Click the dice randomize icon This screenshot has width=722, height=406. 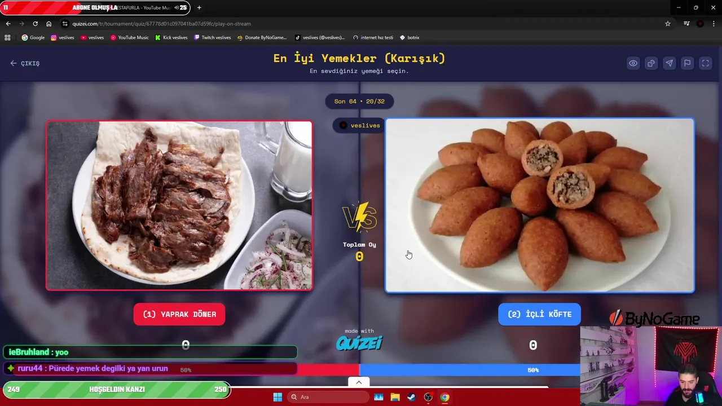pyautogui.click(x=651, y=63)
